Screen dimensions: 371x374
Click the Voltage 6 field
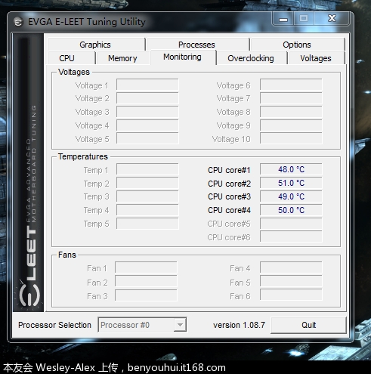pos(291,85)
